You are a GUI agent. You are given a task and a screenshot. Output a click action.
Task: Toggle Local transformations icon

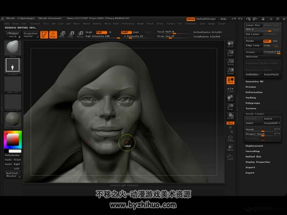click(231, 81)
